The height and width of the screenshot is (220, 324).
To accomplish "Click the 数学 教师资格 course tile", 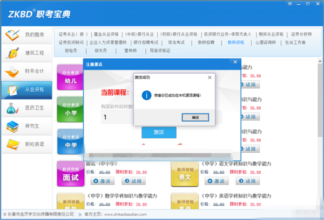I will coord(71,201).
